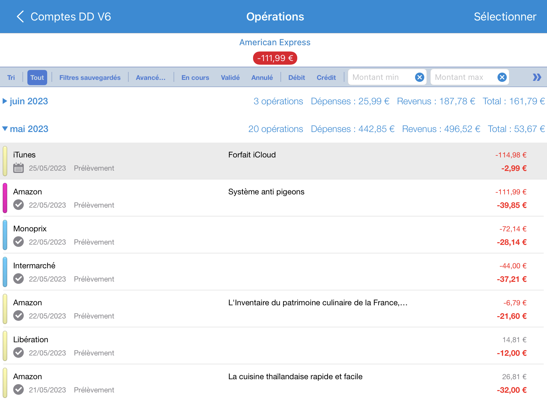Tap the iTunes scheduled calendar icon

tap(18, 168)
